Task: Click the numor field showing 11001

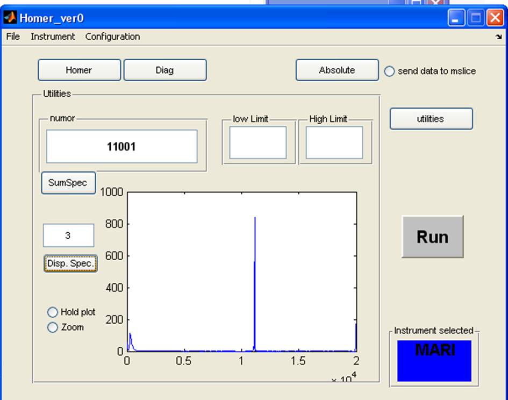Action: [121, 146]
